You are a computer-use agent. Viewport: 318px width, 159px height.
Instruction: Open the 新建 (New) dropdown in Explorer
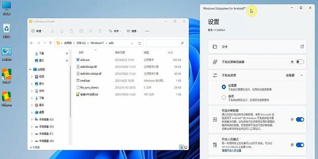(38, 31)
